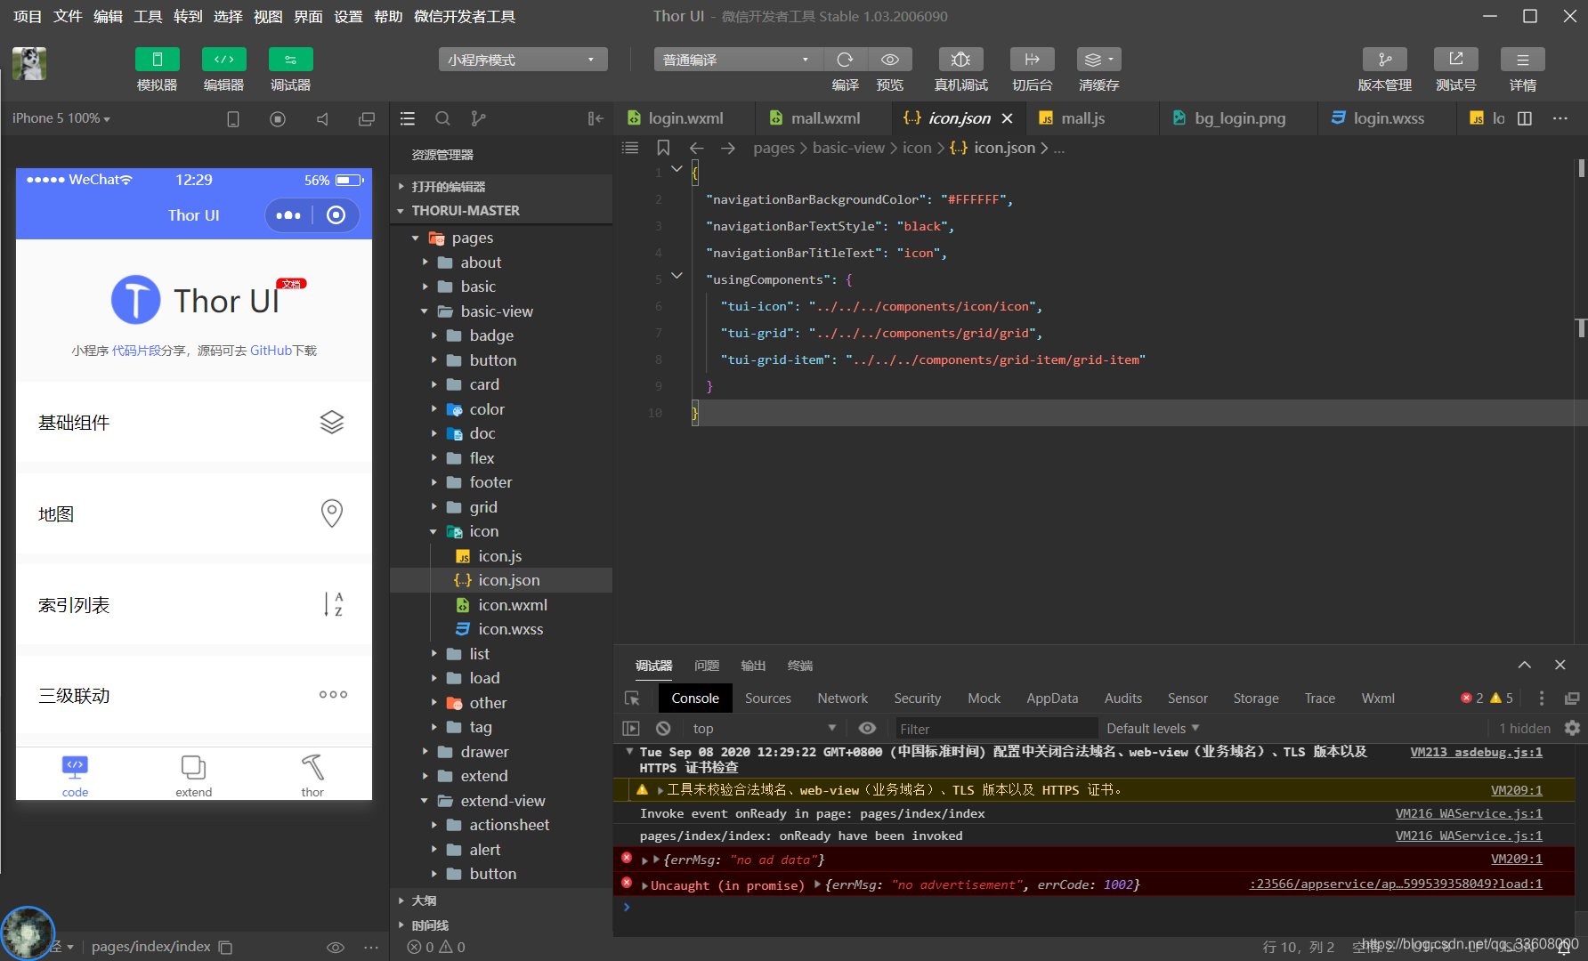Viewport: 1588px width, 961px height.
Task: Expand the badge folder
Action: click(x=501, y=335)
